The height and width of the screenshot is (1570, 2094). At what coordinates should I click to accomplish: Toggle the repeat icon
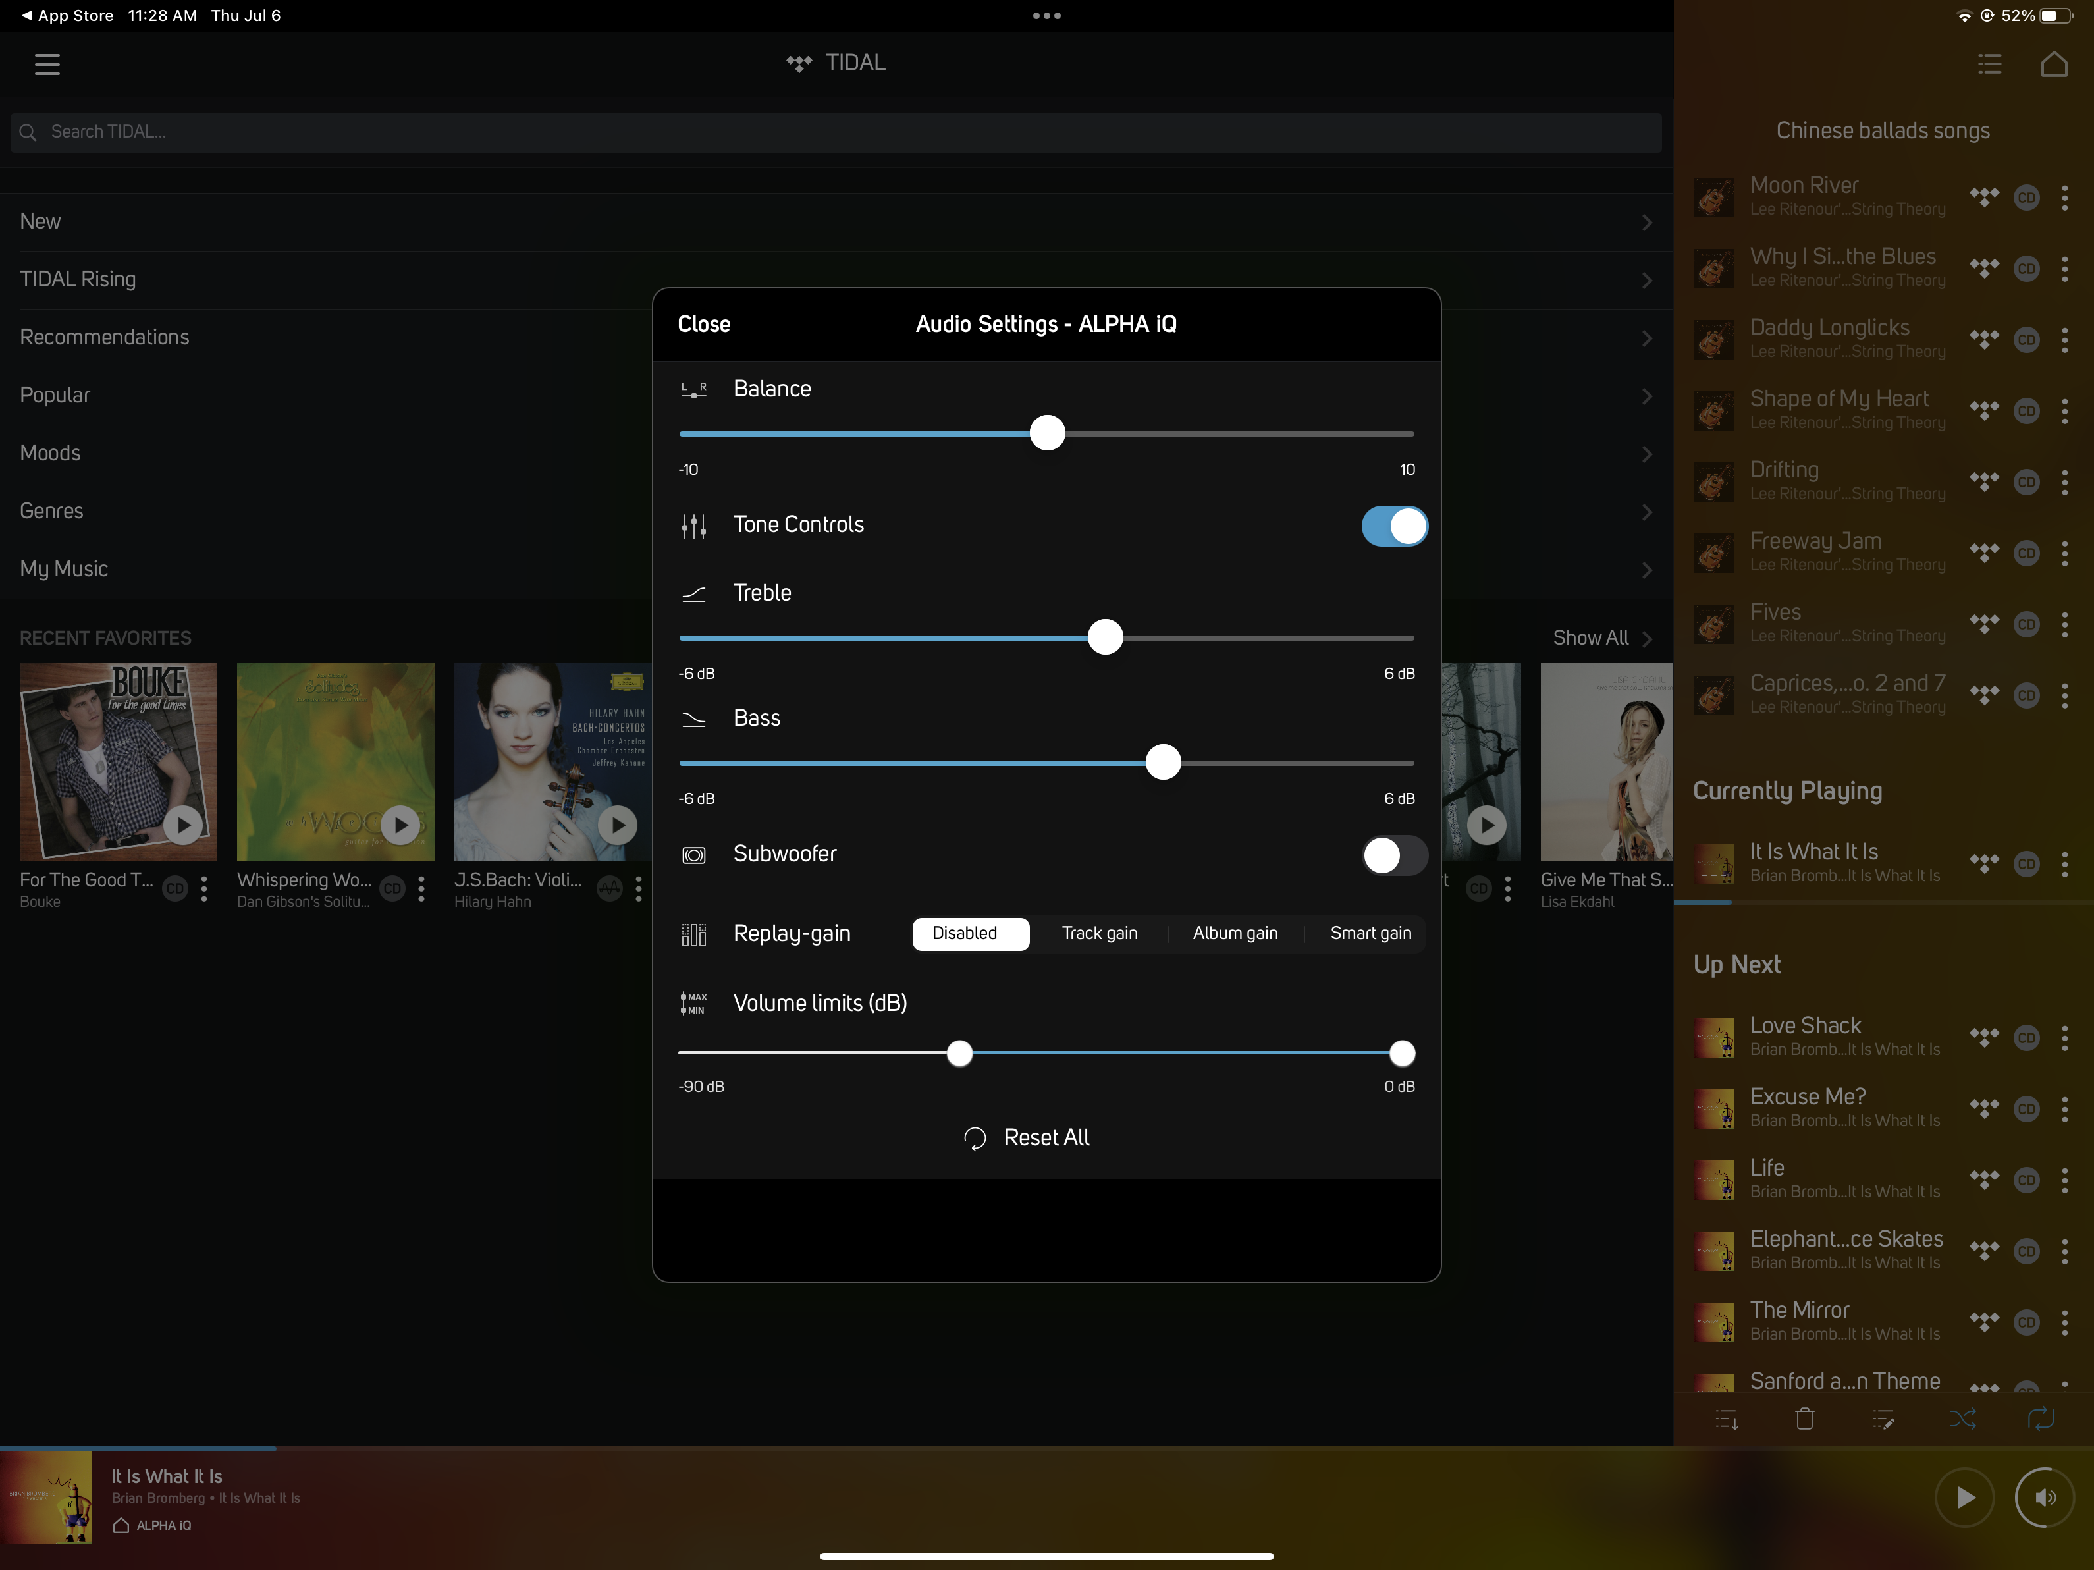[2040, 1419]
